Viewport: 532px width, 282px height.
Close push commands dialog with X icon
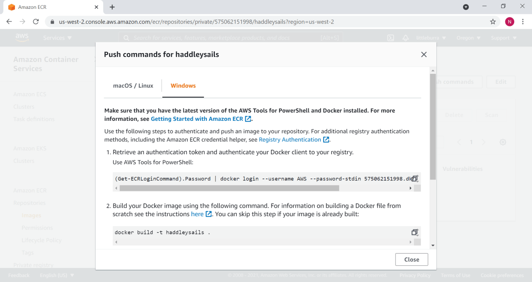tap(424, 55)
